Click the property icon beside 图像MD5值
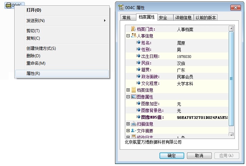246x166 pixels. (x=138, y=117)
